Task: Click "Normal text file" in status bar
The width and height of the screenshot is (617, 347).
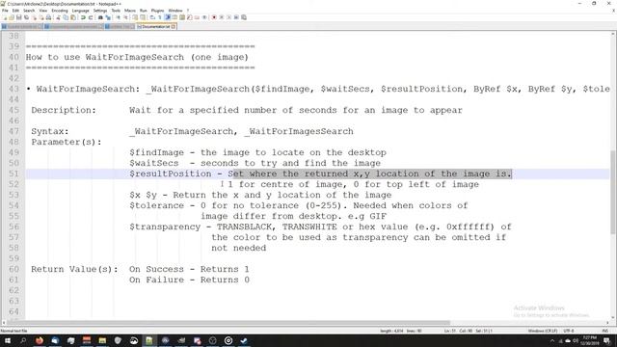Action: click(x=14, y=332)
